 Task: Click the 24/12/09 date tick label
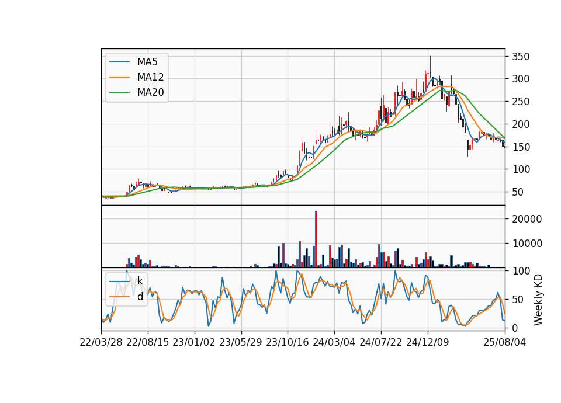click(428, 342)
